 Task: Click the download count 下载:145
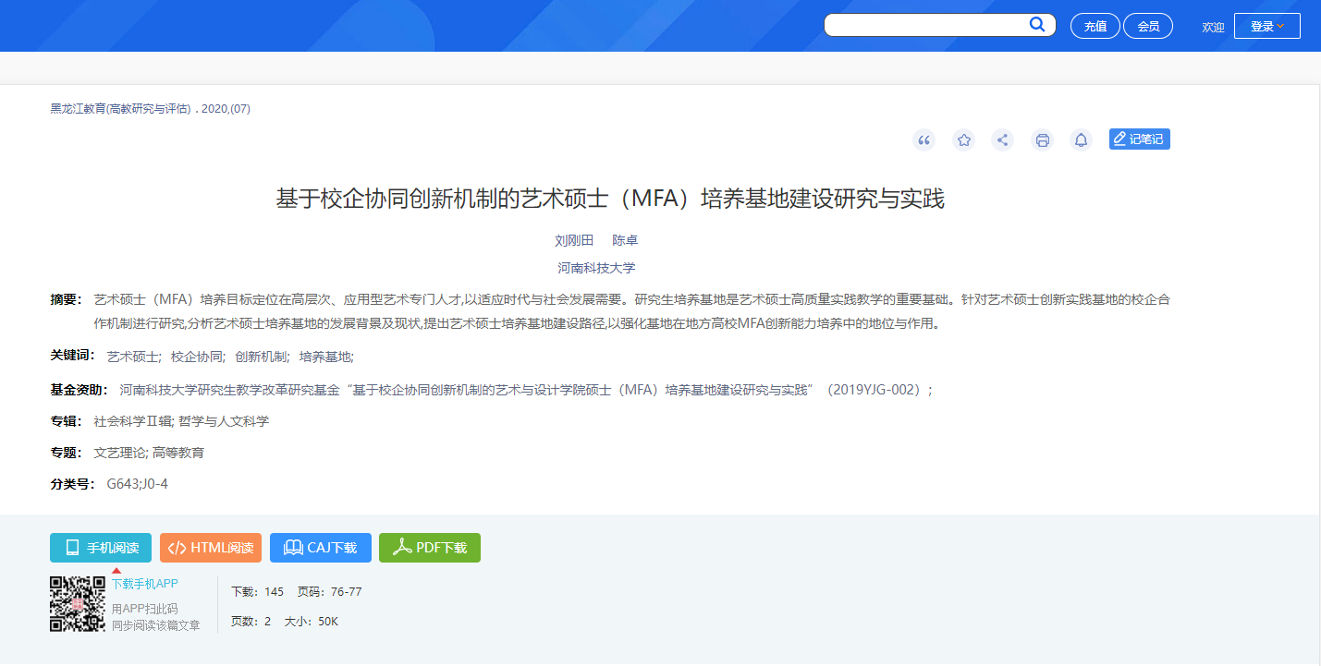[257, 591]
